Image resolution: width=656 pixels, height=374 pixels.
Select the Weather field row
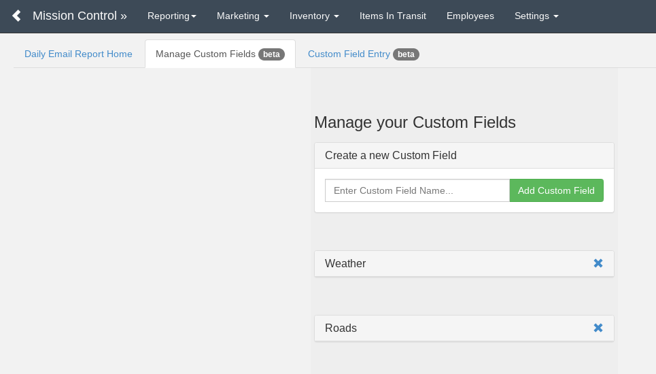pyautogui.click(x=464, y=264)
